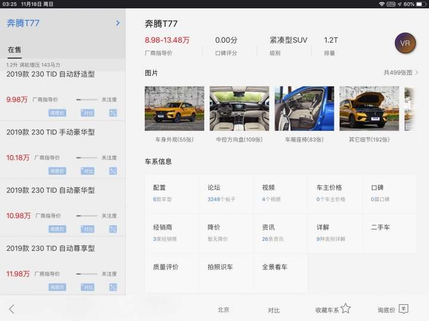429x321 pixels.
Task: Tap the Wi-Fi status icon
Action: click(x=382, y=4)
